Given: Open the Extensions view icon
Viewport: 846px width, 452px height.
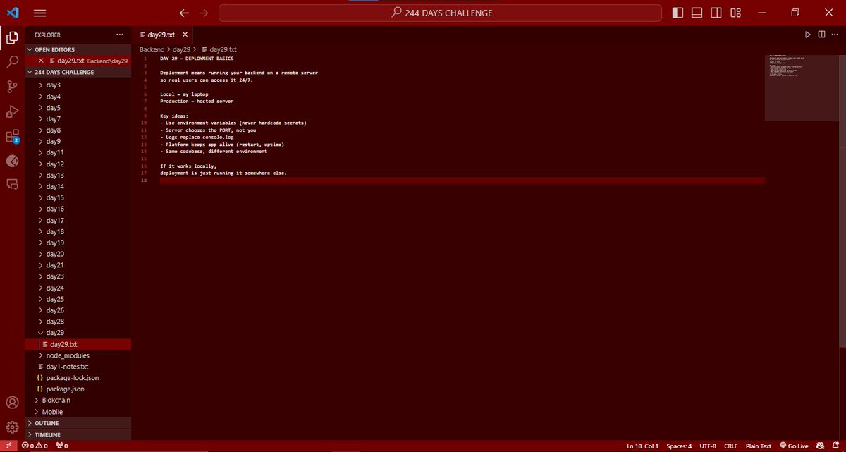Looking at the screenshot, I should coord(12,136).
